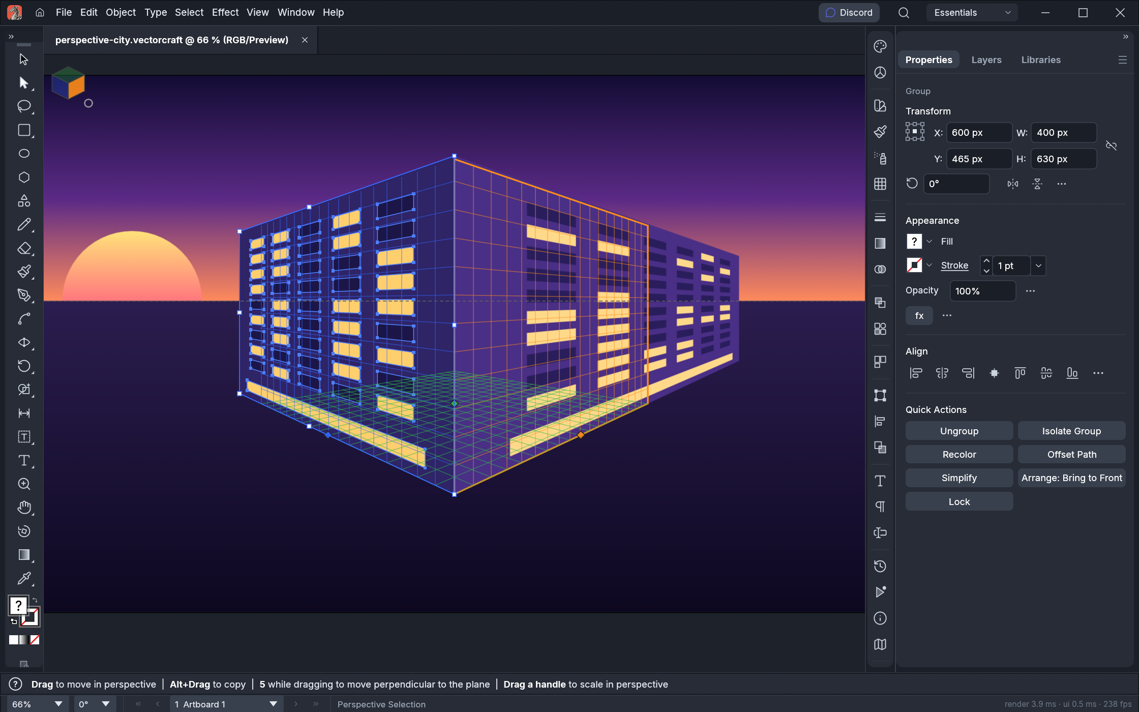Select the Gradient tool in toolbar
The width and height of the screenshot is (1139, 712).
tap(23, 555)
